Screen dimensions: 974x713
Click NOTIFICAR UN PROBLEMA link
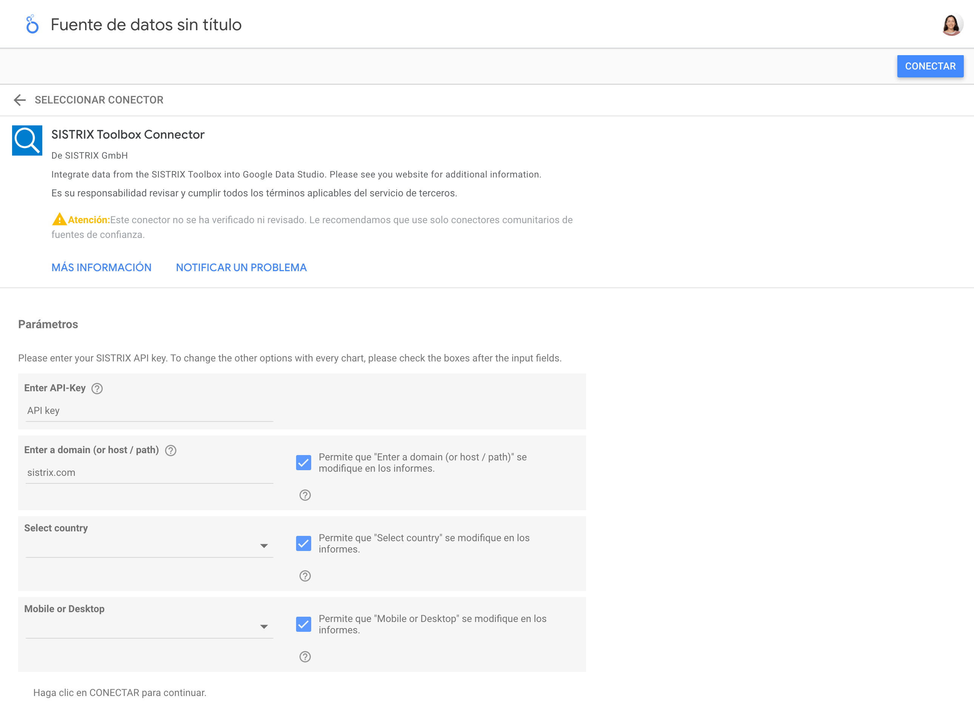click(241, 268)
